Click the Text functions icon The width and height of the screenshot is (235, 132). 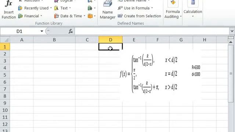coord(56,8)
